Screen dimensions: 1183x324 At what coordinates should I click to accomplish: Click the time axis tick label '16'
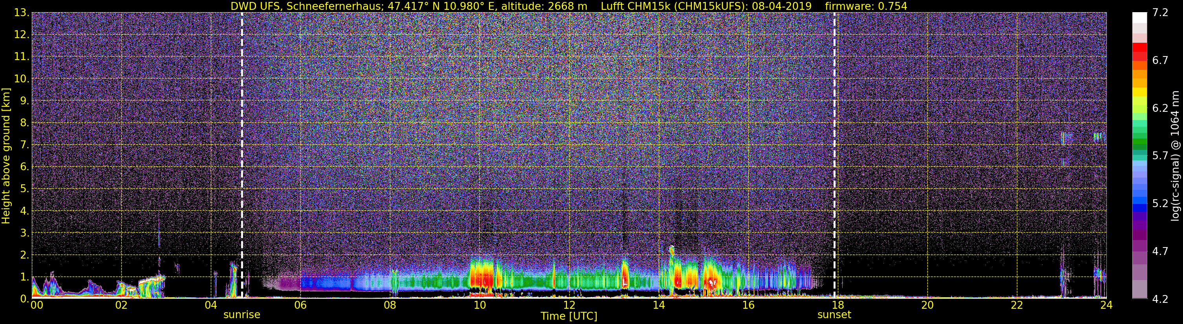click(x=748, y=306)
